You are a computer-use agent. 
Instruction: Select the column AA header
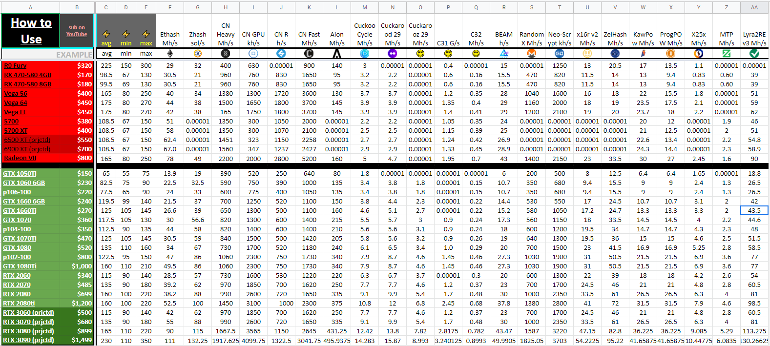pos(754,7)
